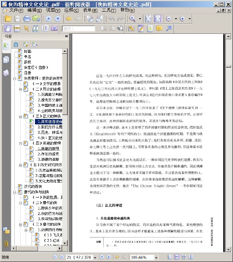Viewport: 233px width, 262px height.
Task: Open the 表单(R) menu
Action: (90, 10)
